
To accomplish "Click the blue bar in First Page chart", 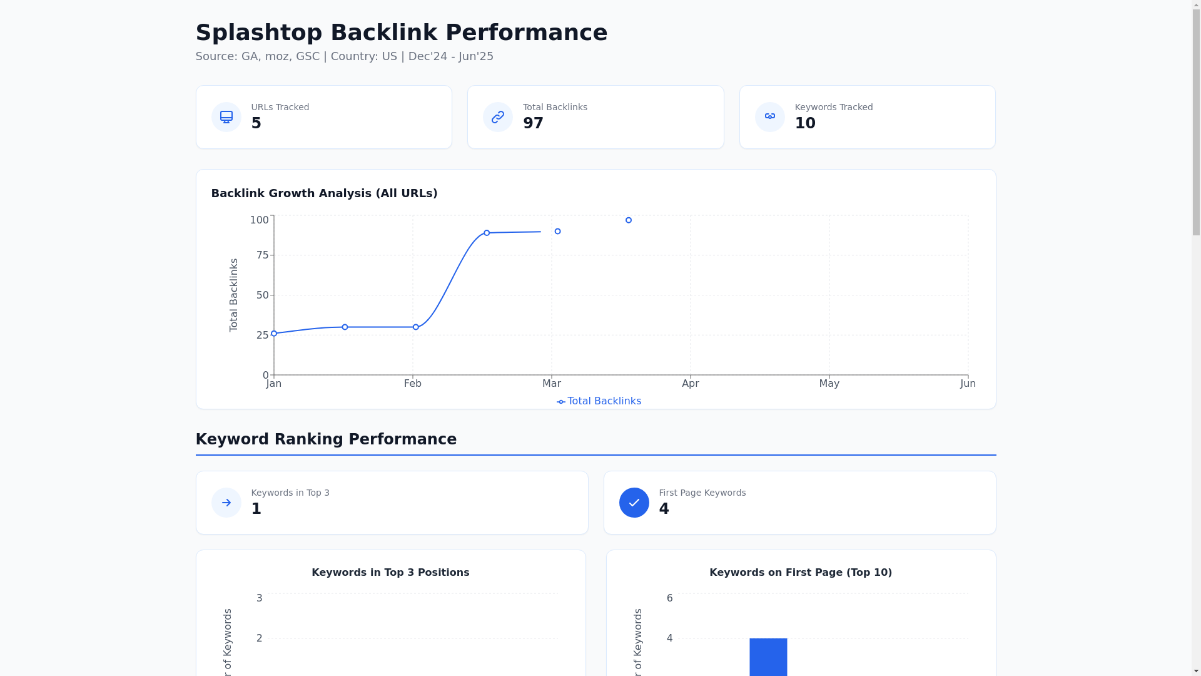I will 768,657.
